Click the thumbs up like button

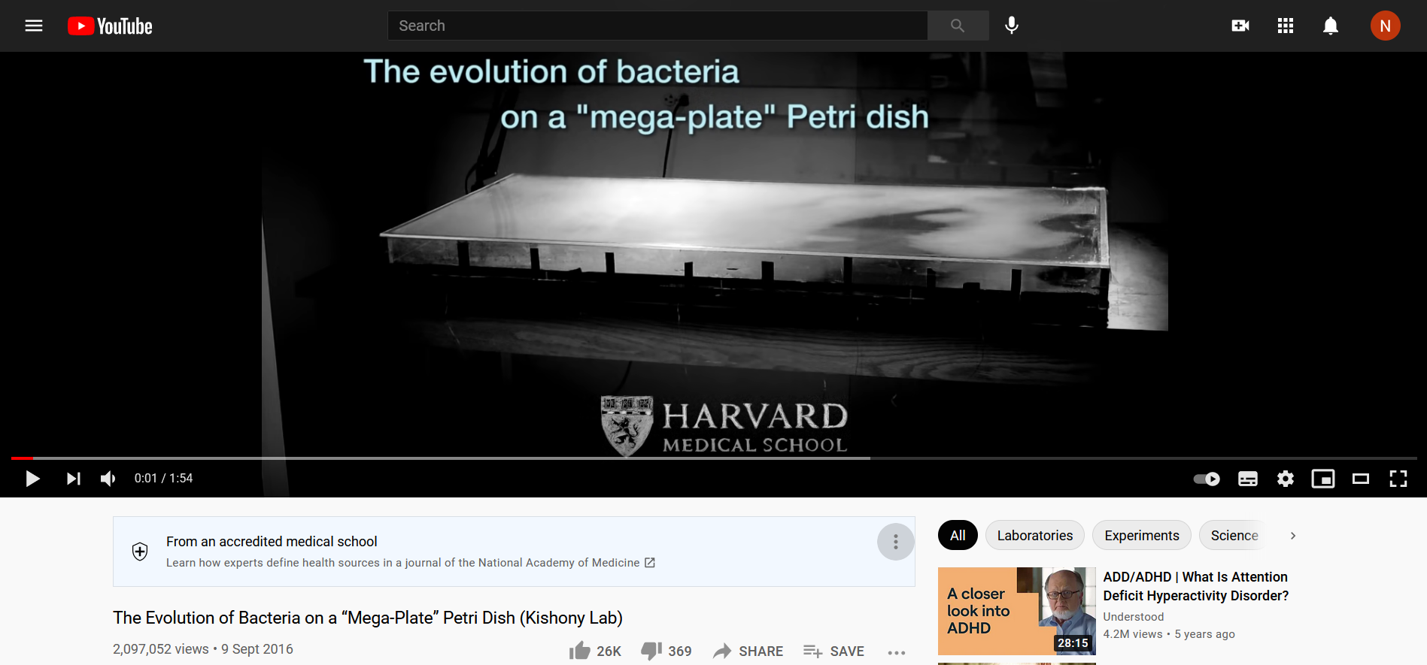(x=580, y=651)
